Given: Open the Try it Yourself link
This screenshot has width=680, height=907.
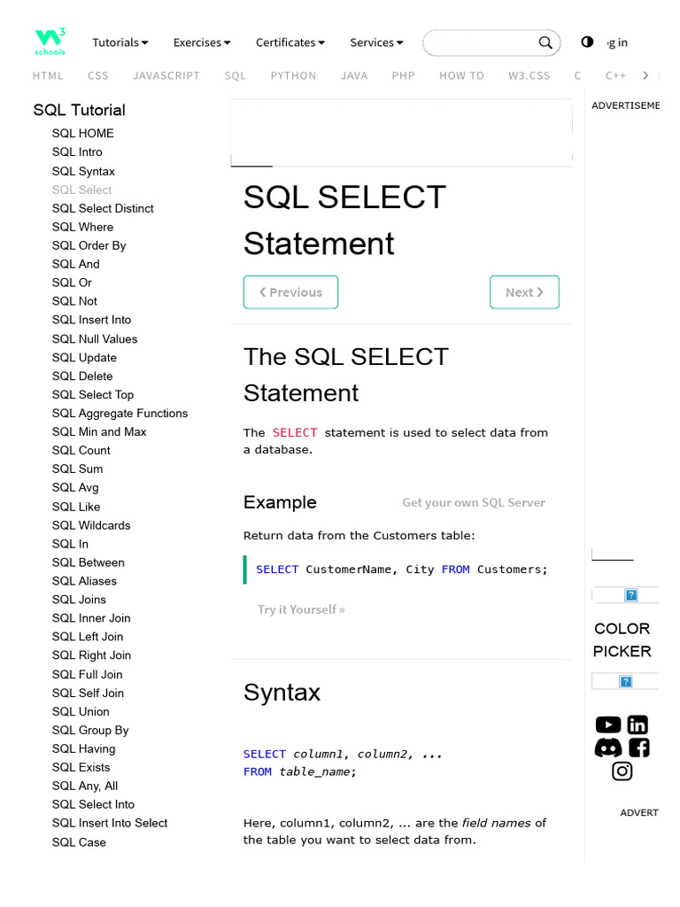Looking at the screenshot, I should coord(301,609).
